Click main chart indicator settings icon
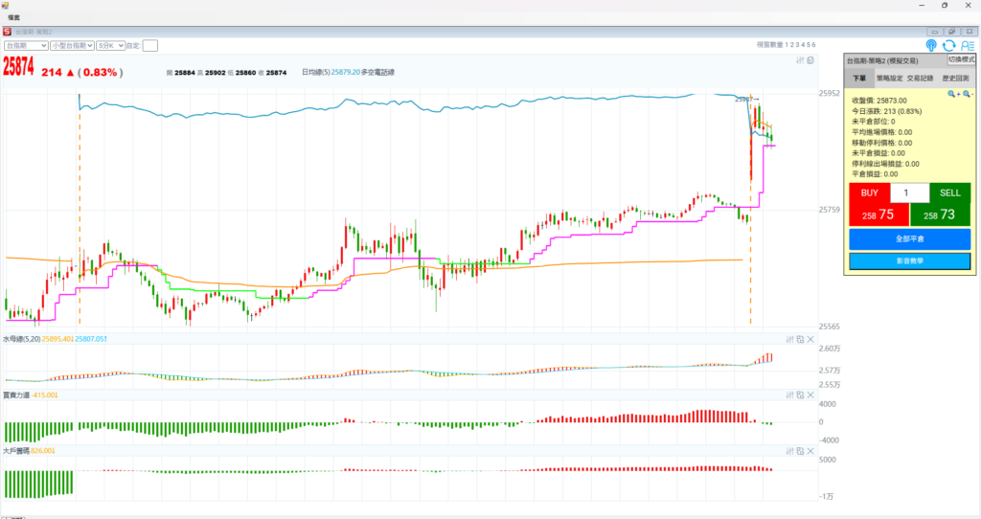 (800, 60)
